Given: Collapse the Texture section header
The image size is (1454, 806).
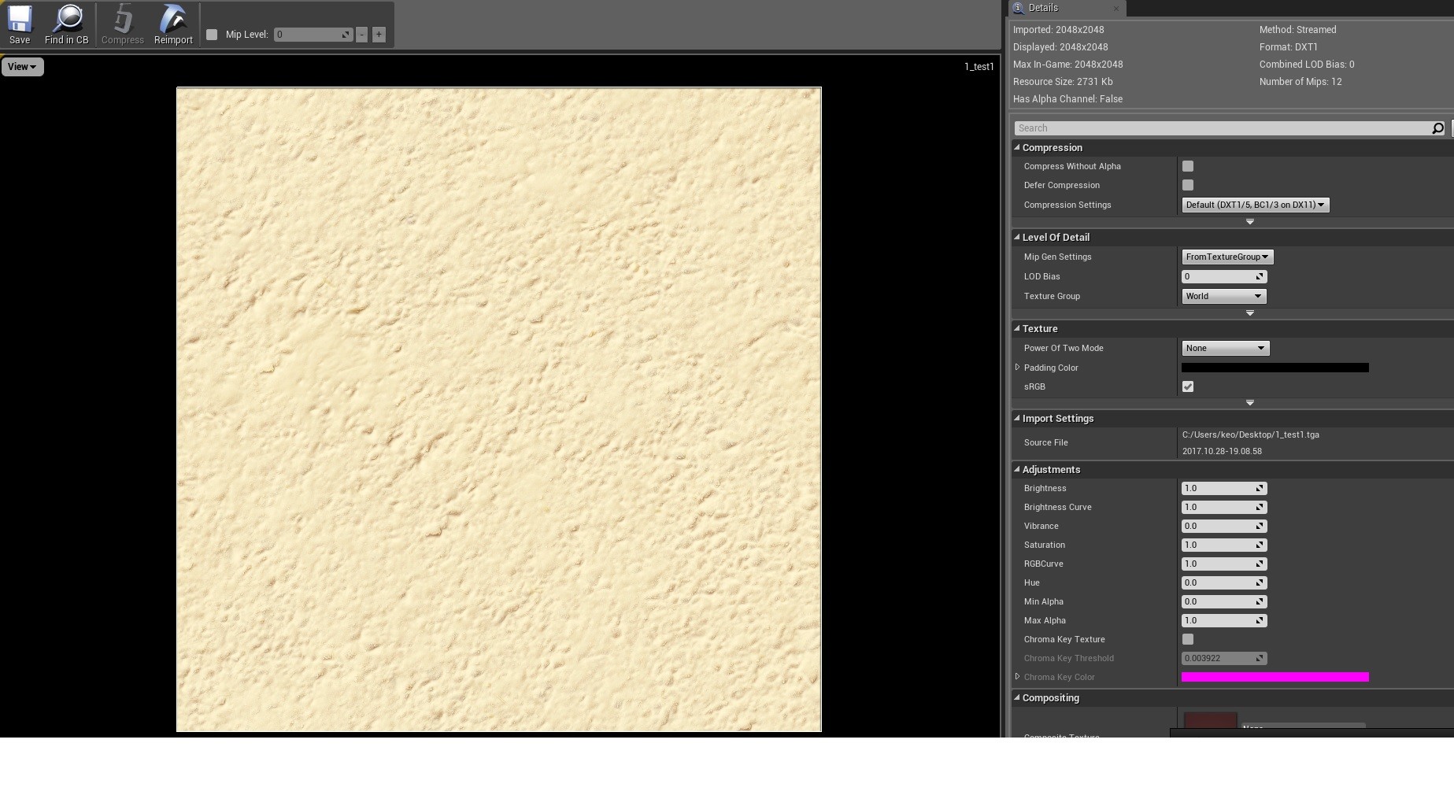Looking at the screenshot, I should (1017, 328).
